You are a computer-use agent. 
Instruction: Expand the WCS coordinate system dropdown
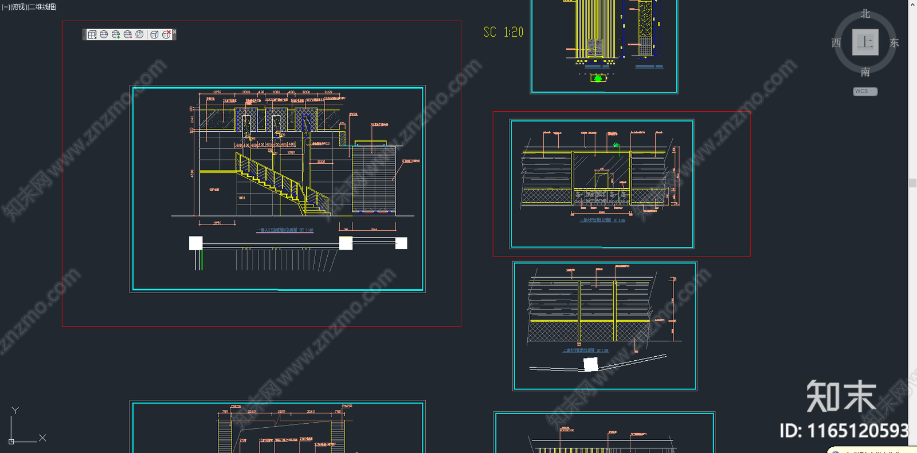coord(865,92)
